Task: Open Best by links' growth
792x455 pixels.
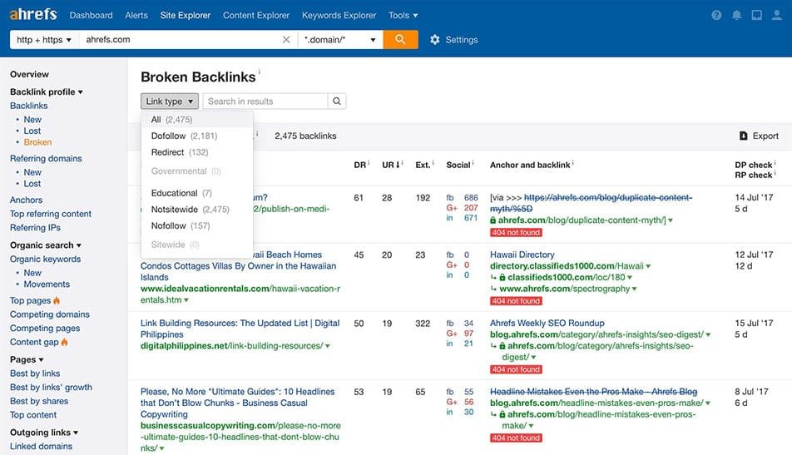Action: pyautogui.click(x=51, y=388)
